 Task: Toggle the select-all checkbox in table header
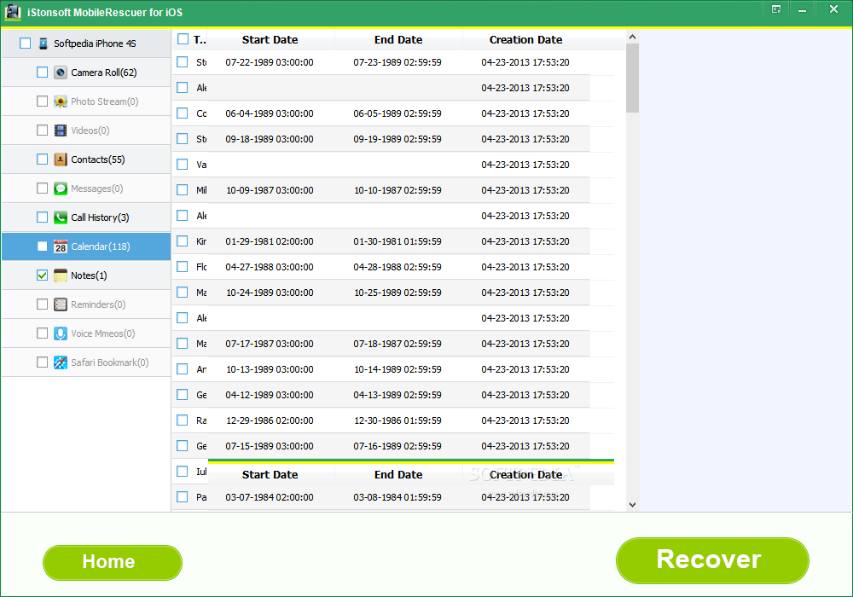(x=183, y=39)
